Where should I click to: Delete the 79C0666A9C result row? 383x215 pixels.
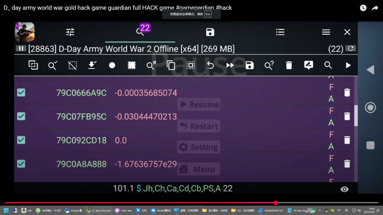[x=347, y=93]
